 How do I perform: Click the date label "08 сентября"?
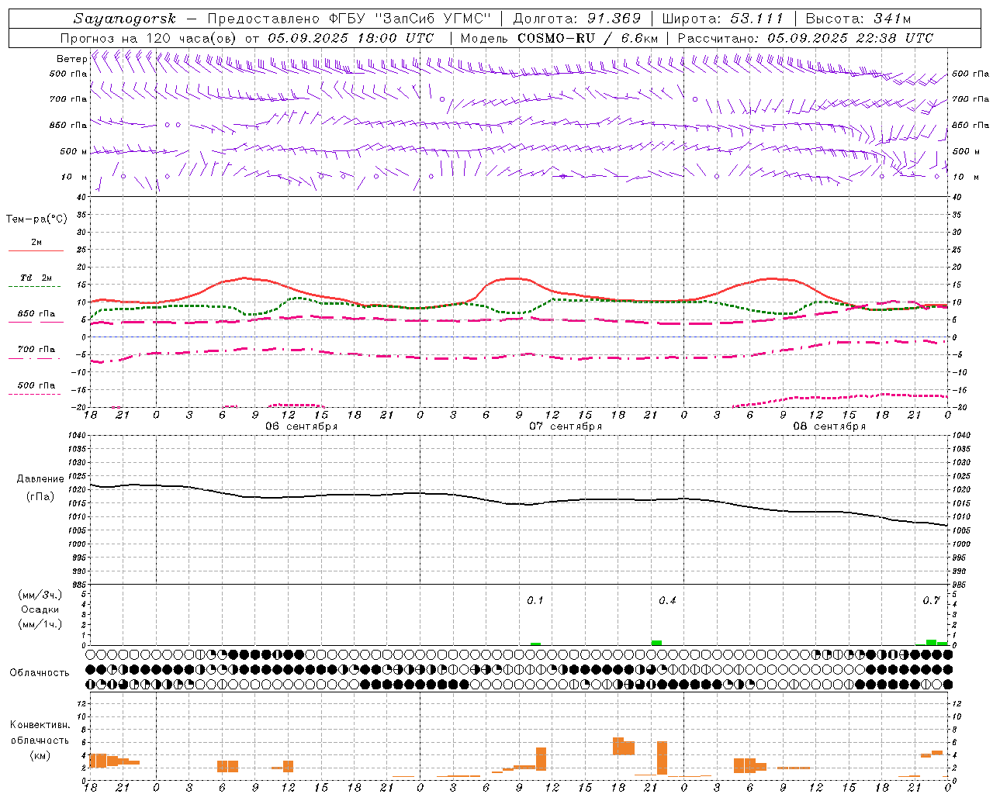coord(829,426)
